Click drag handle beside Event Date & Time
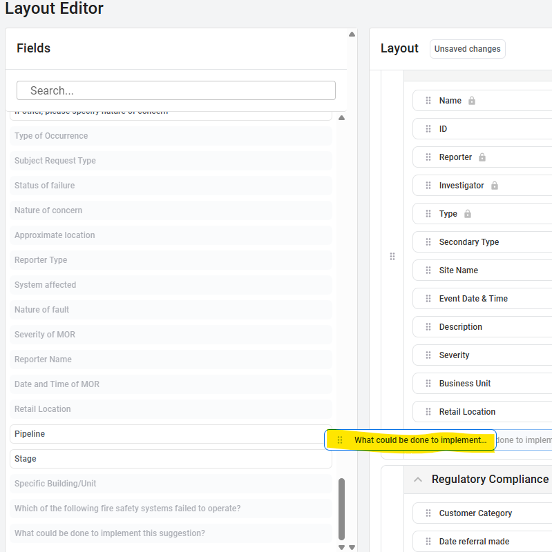Image resolution: width=552 pixels, height=552 pixels. pyautogui.click(x=428, y=299)
